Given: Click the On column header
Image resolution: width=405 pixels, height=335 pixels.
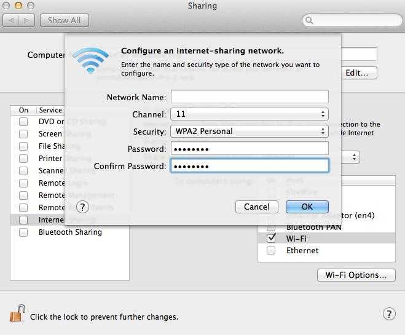Looking at the screenshot, I should pos(23,110).
